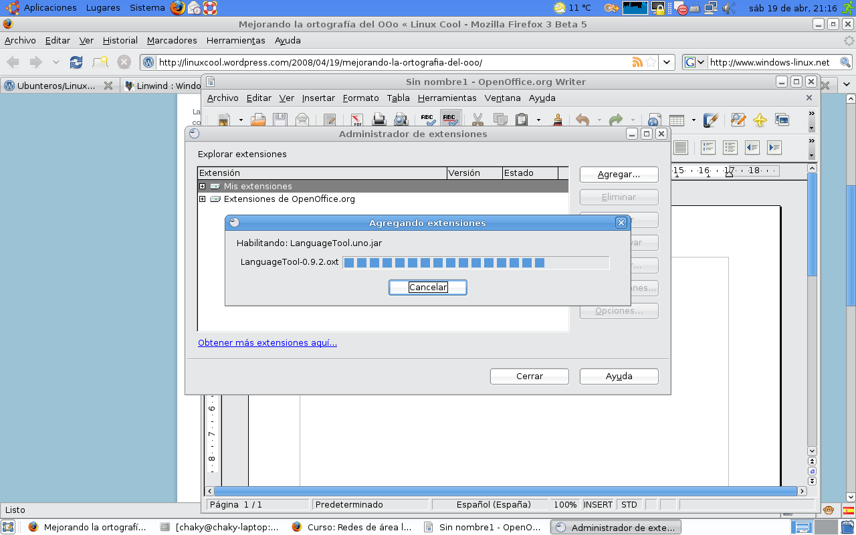Toggle Writer's AutoSpellcheck icon
This screenshot has width=856, height=535.
450,120
